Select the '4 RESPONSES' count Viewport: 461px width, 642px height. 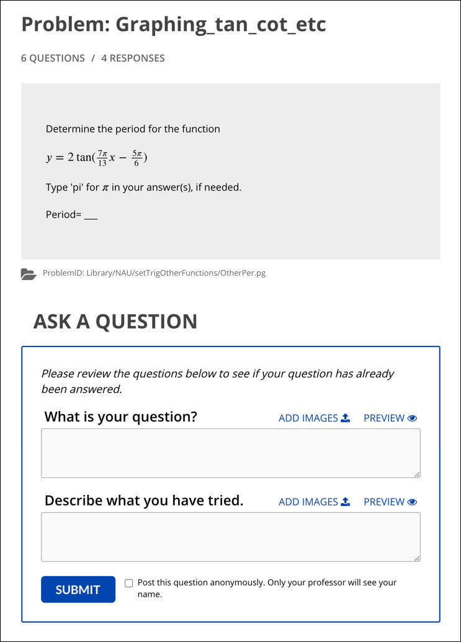(x=133, y=58)
